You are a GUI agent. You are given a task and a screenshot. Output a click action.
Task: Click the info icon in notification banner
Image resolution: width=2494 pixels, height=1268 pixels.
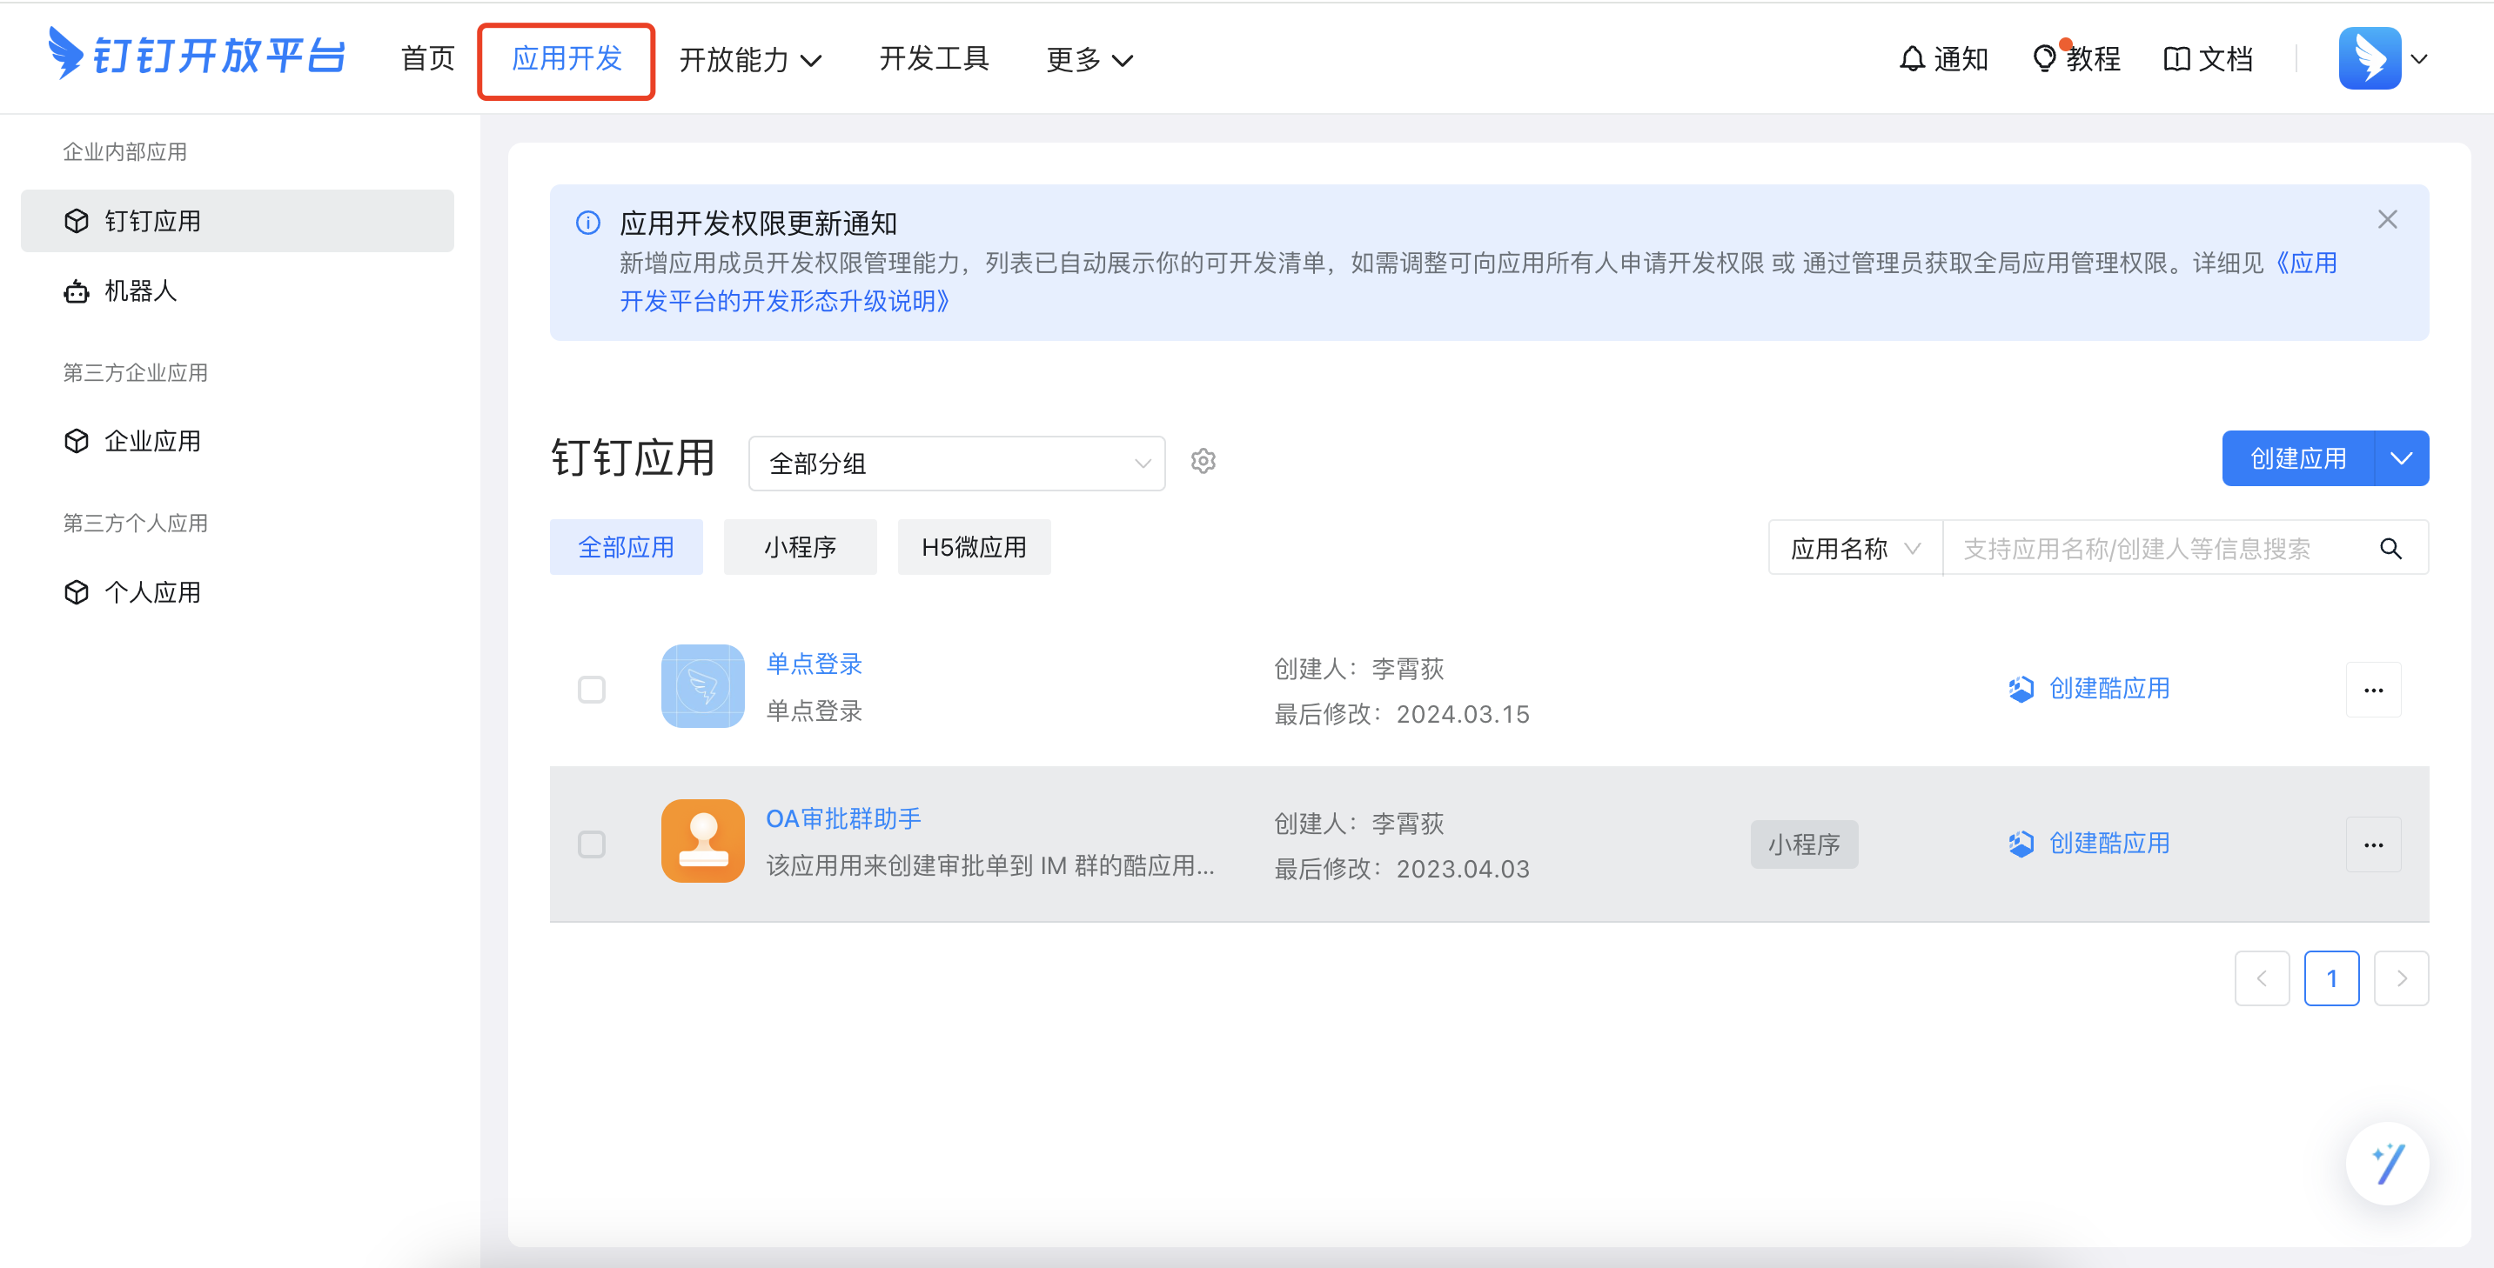click(x=587, y=223)
